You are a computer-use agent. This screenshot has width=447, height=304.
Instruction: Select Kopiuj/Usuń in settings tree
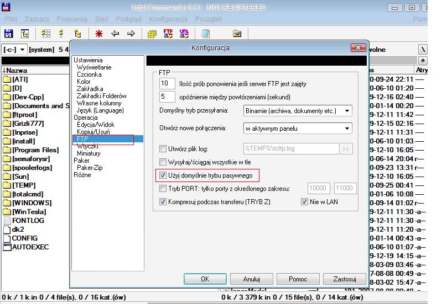coord(93,132)
